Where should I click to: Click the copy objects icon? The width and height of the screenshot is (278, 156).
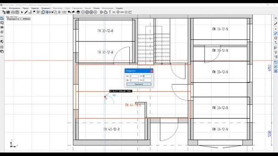(43, 12)
